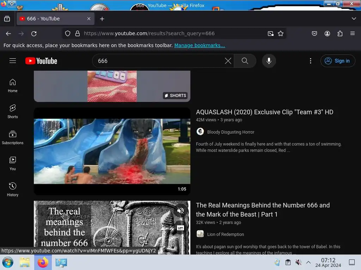
Task: Open History in the sidebar
Action: click(x=13, y=189)
